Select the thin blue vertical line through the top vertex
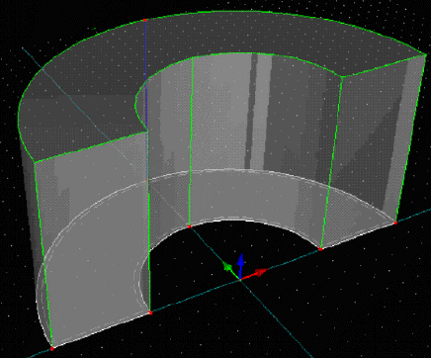Image resolution: width=431 pixels, height=358 pixels. tap(146, 99)
